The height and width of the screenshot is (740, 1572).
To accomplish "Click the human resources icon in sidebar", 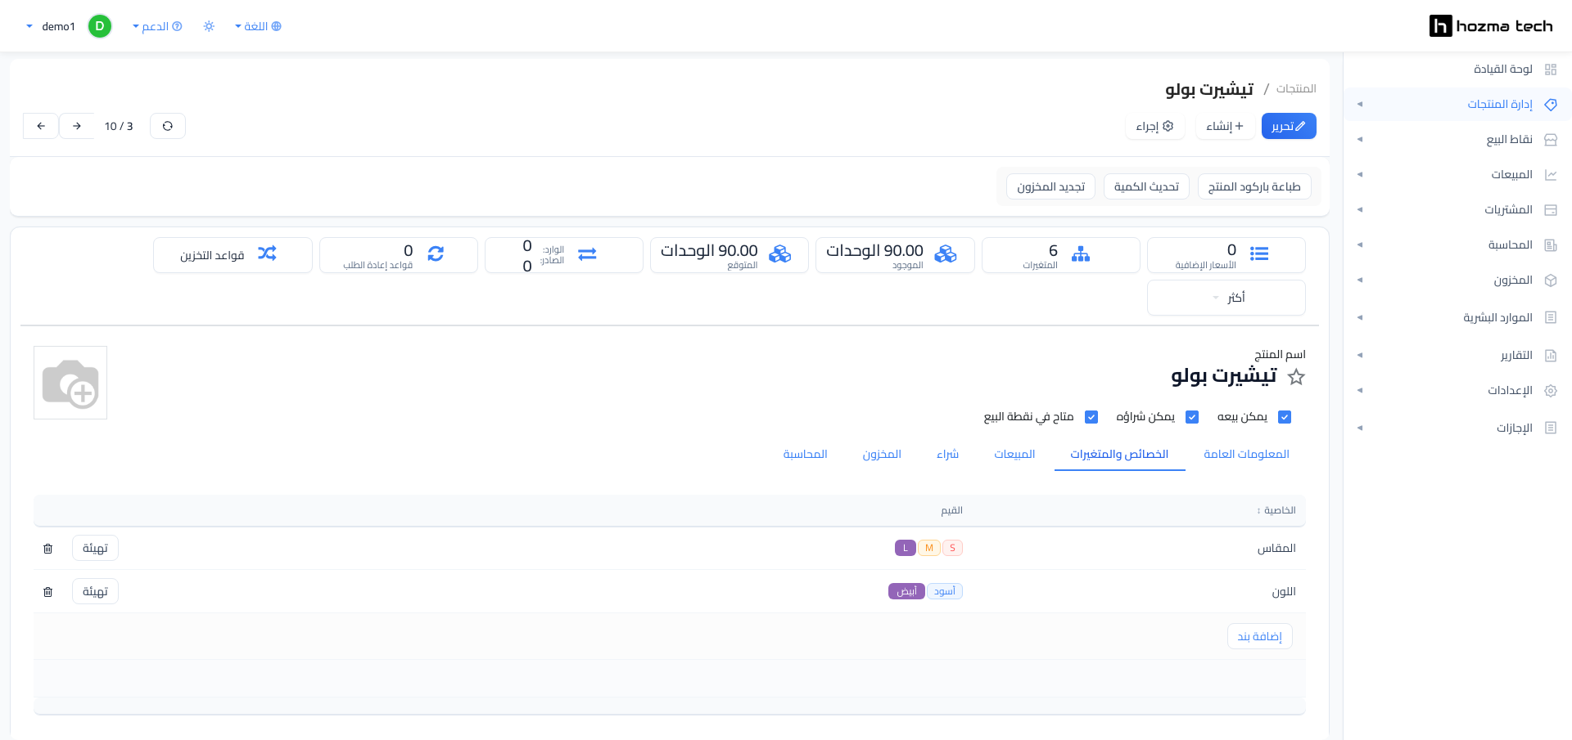I will (1550, 317).
